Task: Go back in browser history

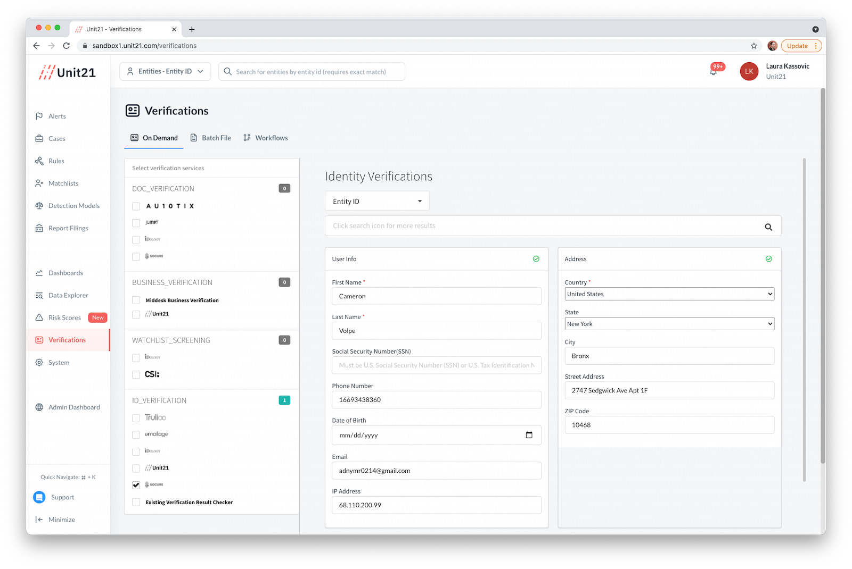Action: click(x=36, y=46)
